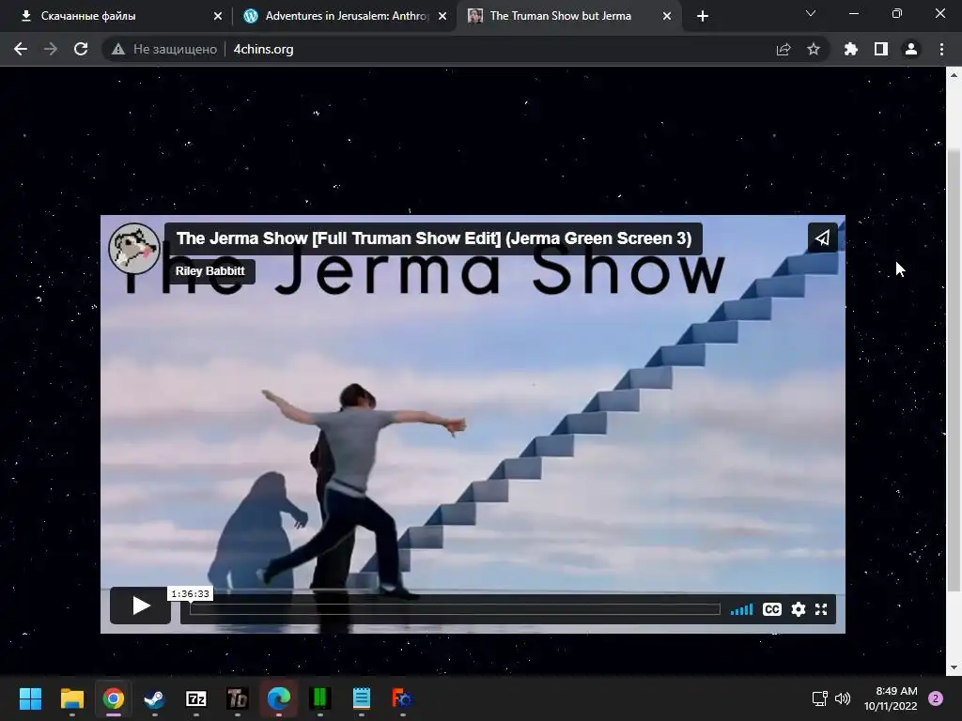Open Chrome's three-dot menu

click(941, 49)
